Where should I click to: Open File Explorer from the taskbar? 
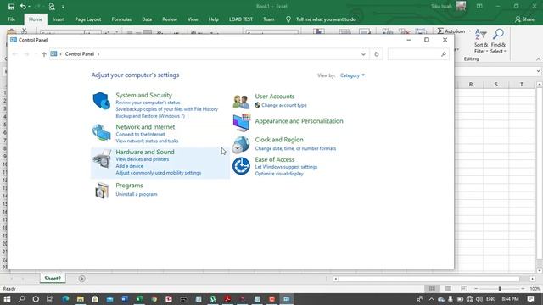(81, 299)
